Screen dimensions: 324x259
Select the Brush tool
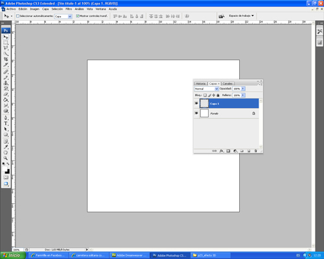click(x=6, y=77)
